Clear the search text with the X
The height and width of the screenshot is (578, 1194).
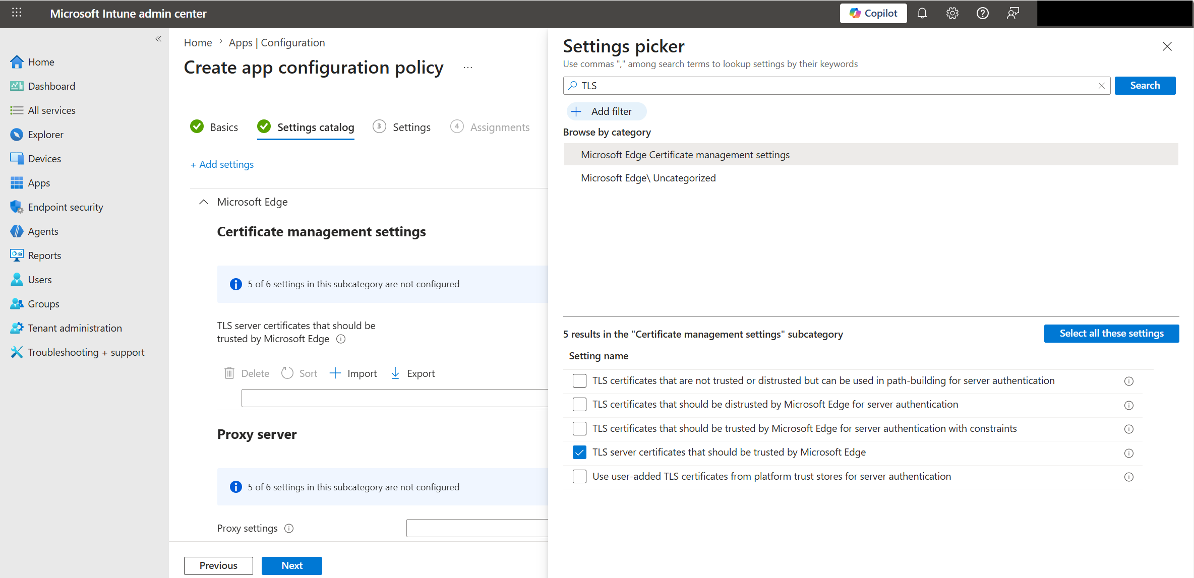pyautogui.click(x=1102, y=86)
